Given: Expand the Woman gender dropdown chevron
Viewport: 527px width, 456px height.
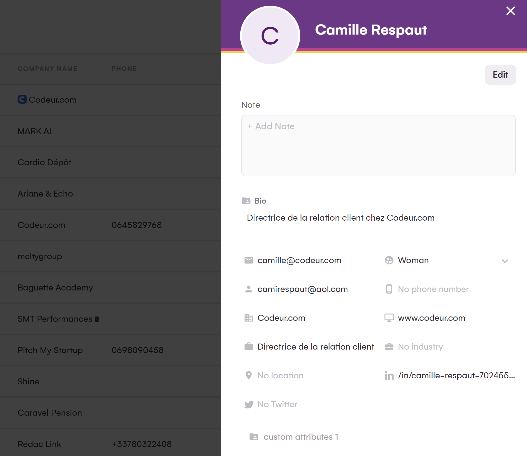Looking at the screenshot, I should pyautogui.click(x=505, y=261).
